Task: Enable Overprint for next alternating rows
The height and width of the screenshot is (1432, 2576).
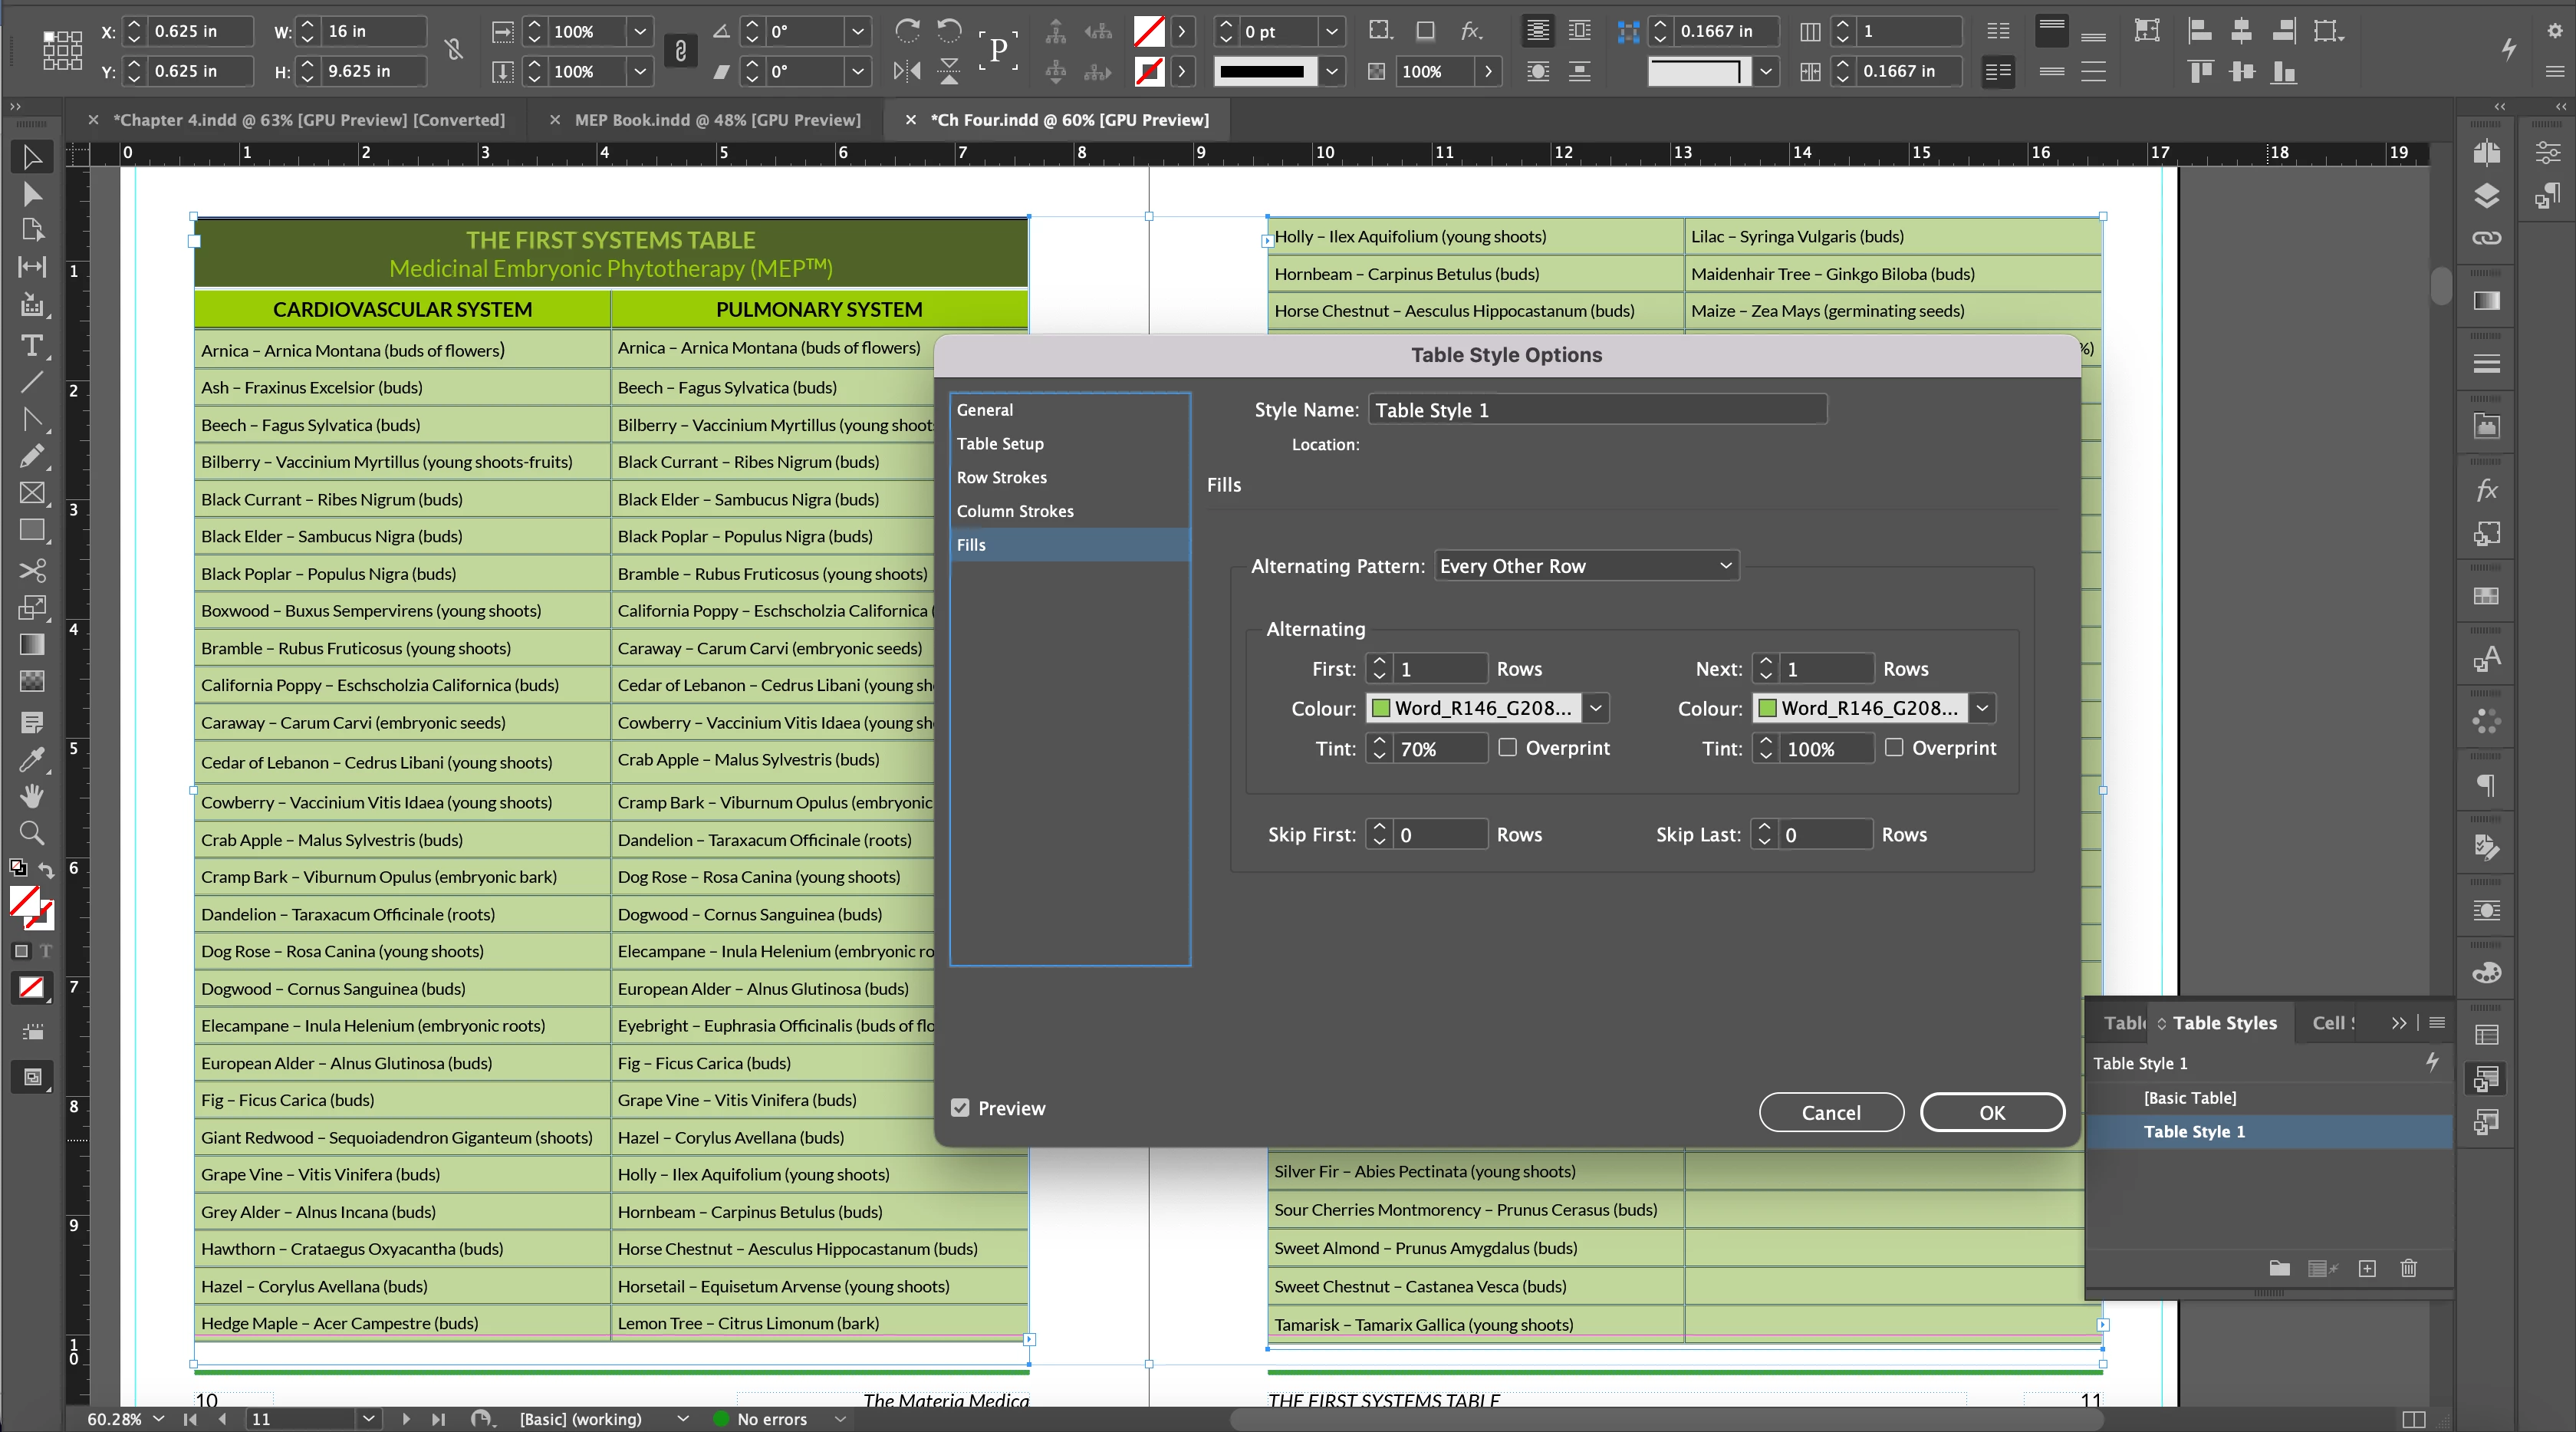Action: point(1893,747)
